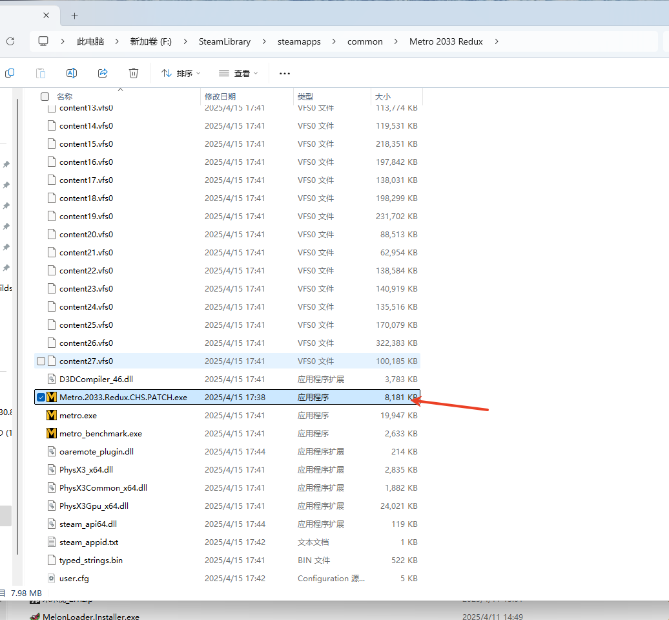Click the user.cfg configuration file icon
The height and width of the screenshot is (620, 669).
[x=52, y=578]
